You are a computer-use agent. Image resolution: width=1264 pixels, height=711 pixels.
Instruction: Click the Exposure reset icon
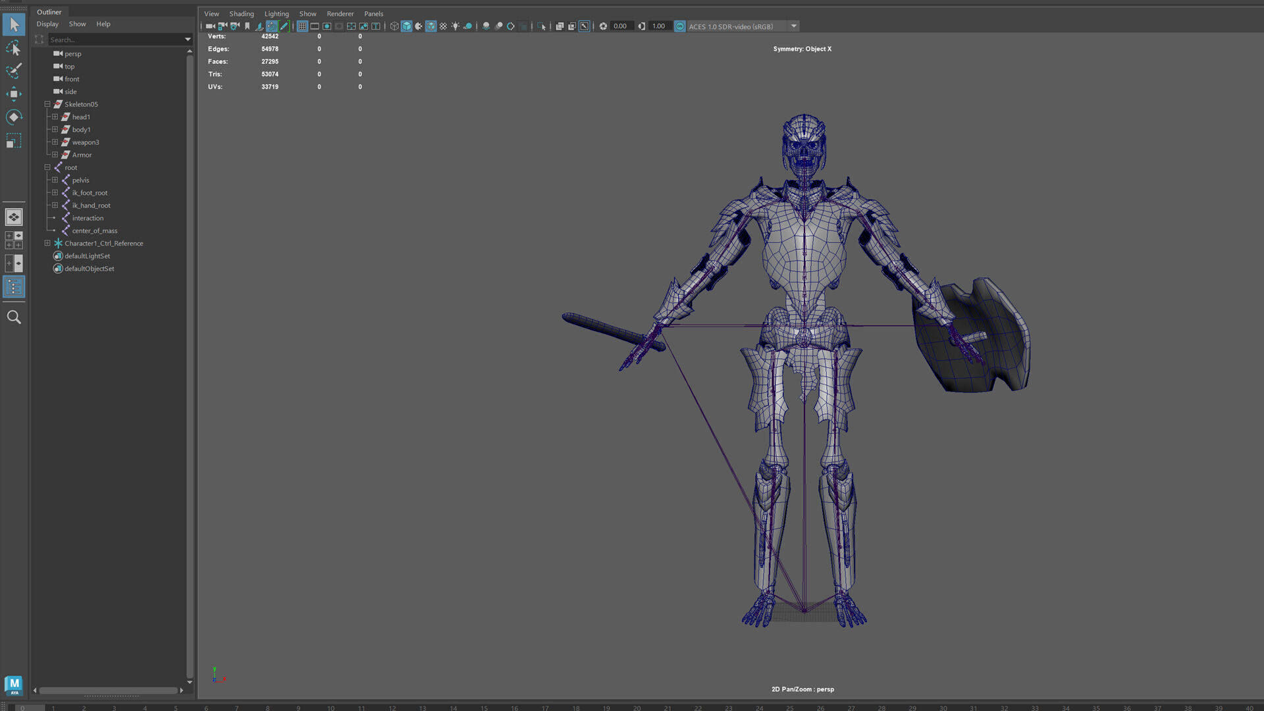pos(603,26)
